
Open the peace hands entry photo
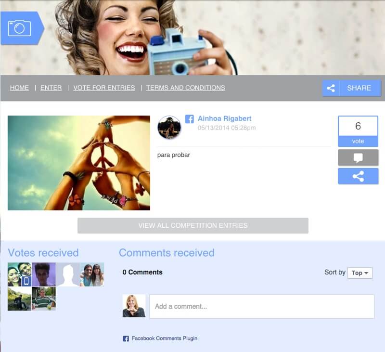pyautogui.click(x=79, y=163)
